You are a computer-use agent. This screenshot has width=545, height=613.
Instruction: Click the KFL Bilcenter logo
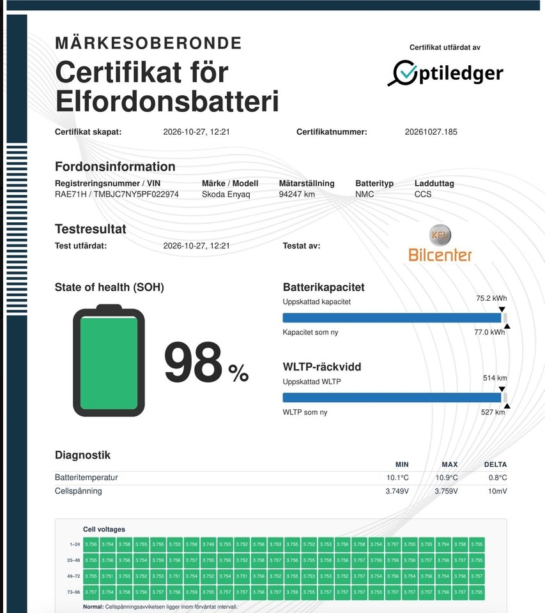click(x=440, y=243)
